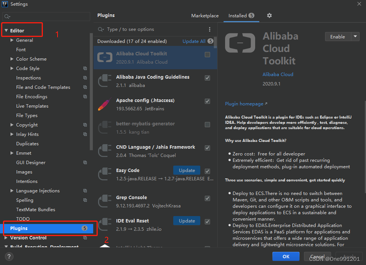Click the Grep Console plugin plug icon
The image size is (366, 265).
click(x=104, y=201)
